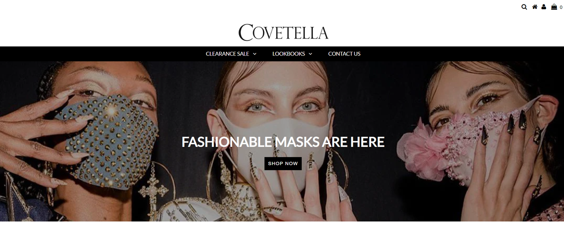Expand the chevron beside Lookbooks
Viewport: 564px width, 238px height.
tap(310, 54)
